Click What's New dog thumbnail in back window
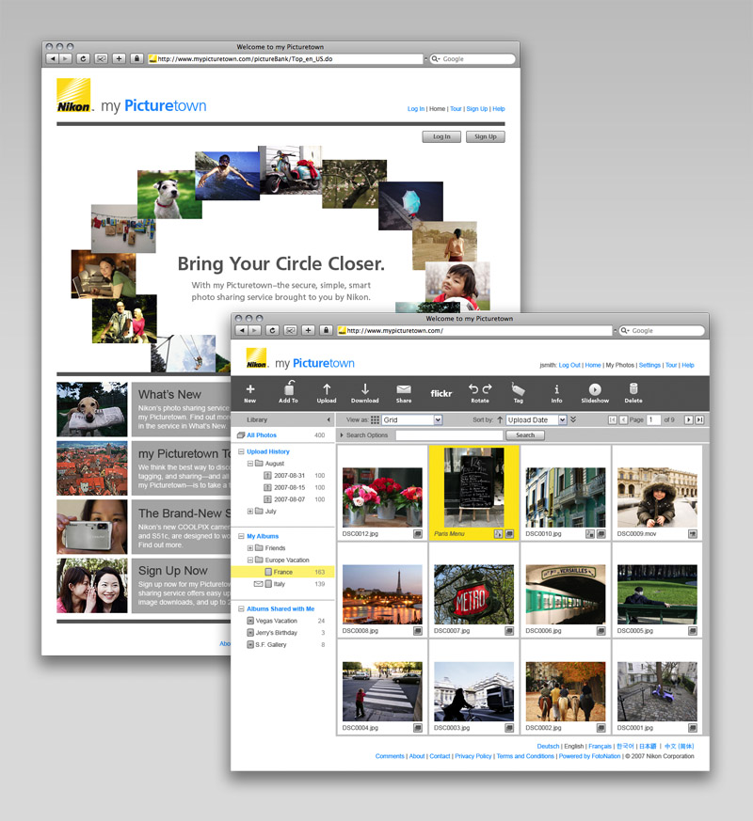753x821 pixels. 91,409
